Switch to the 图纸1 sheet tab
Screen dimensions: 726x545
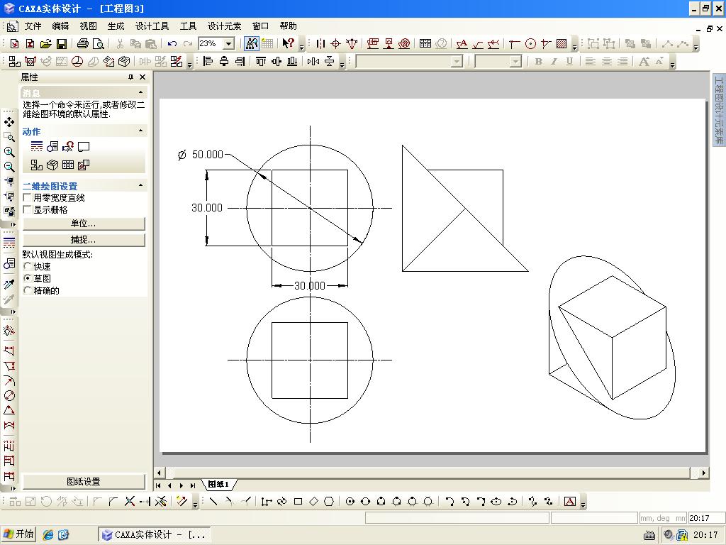coord(218,484)
